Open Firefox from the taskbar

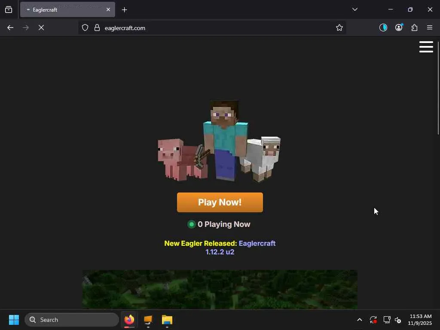(129, 320)
